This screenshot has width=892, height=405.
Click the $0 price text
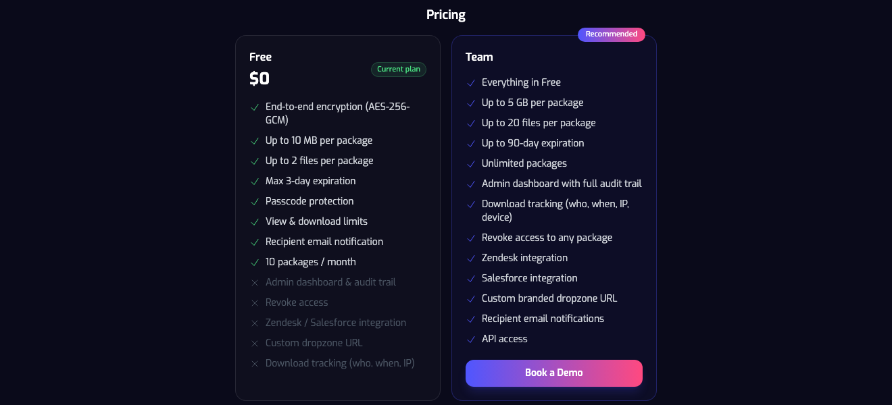(x=259, y=78)
